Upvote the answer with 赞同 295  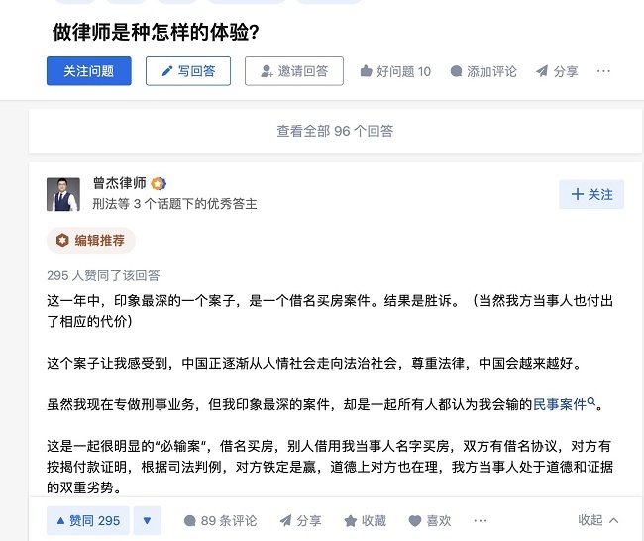click(87, 520)
